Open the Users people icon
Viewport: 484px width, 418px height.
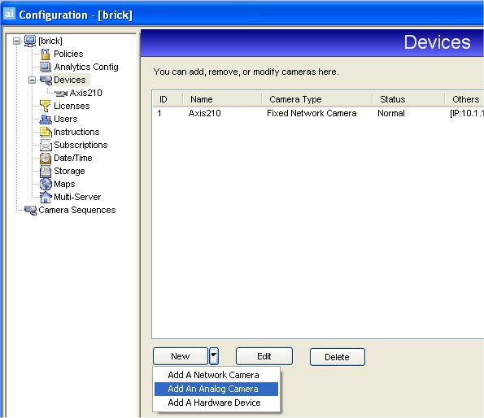(46, 119)
